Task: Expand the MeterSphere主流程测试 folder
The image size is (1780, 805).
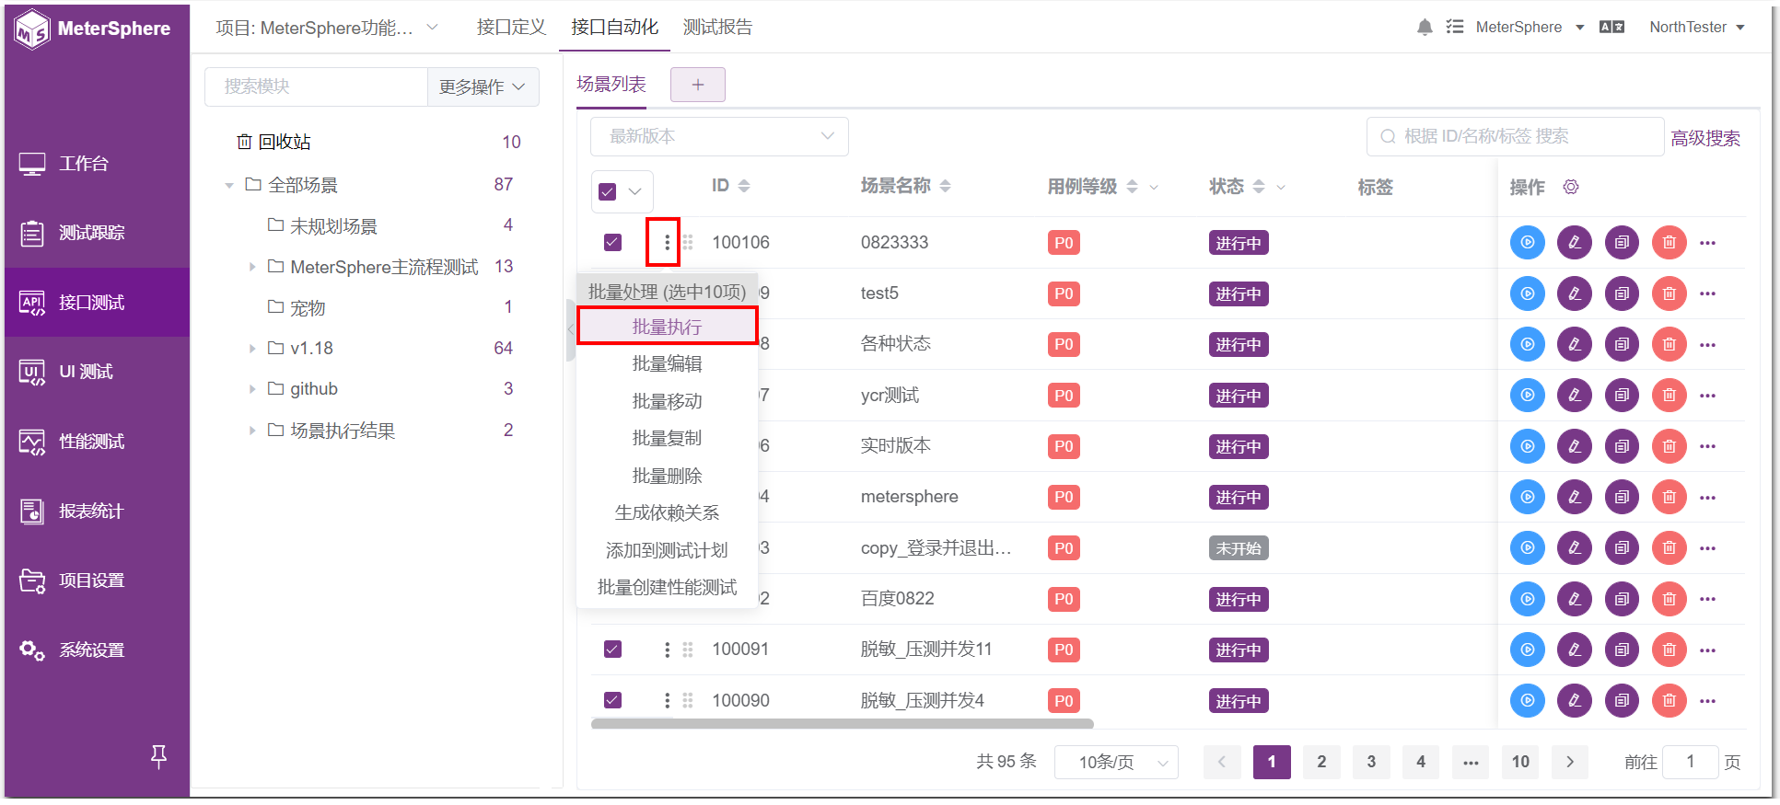Action: click(x=251, y=267)
